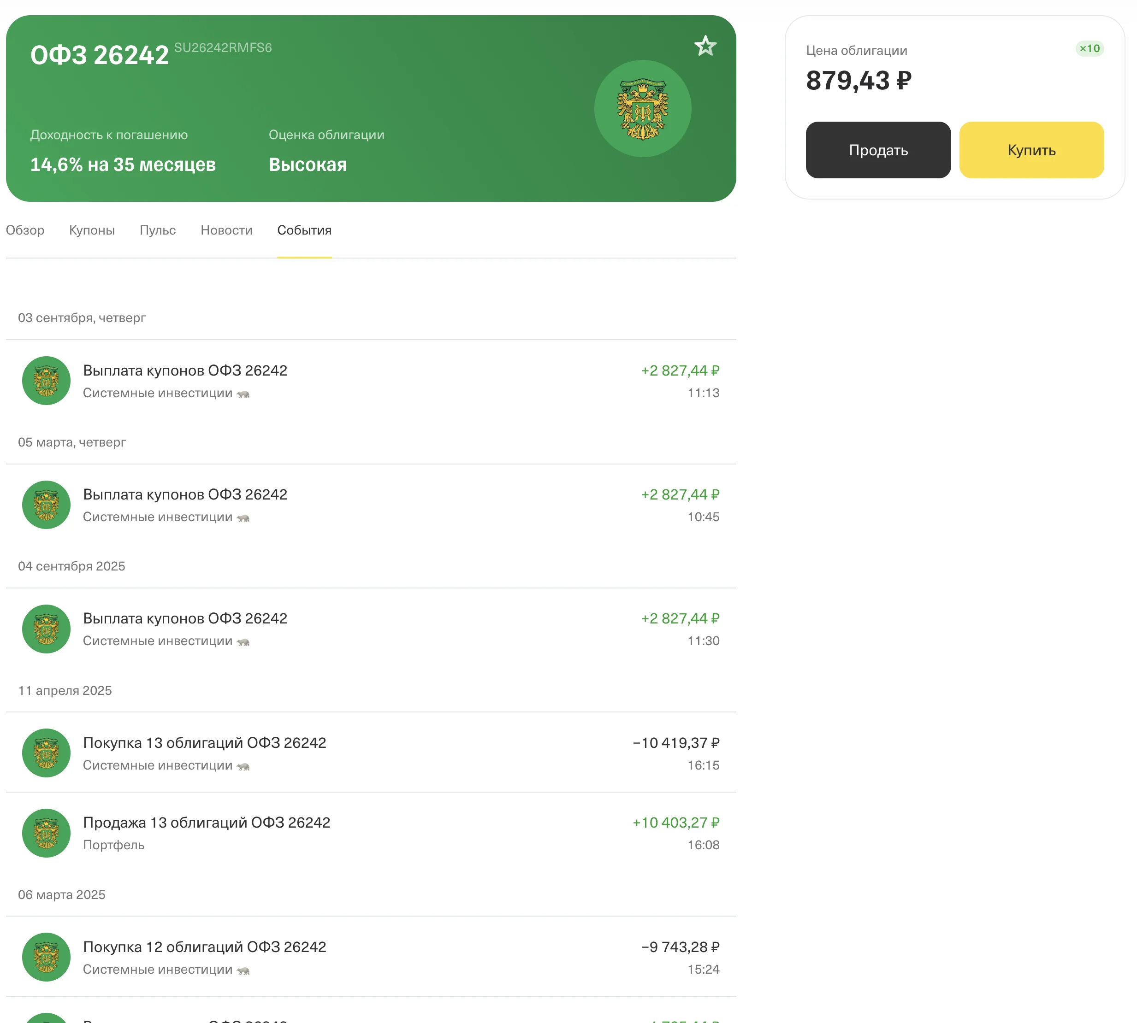Click bond icon of 12-bond purchase row

[46, 957]
